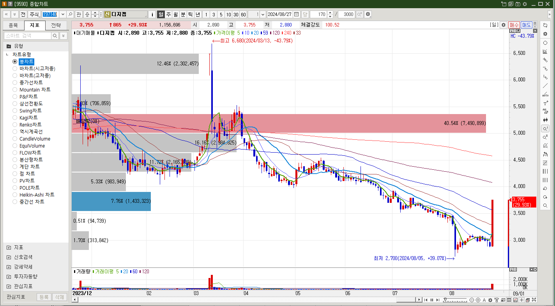Expand the 신호검색 tree section
The height and width of the screenshot is (306, 555).
(x=9, y=257)
